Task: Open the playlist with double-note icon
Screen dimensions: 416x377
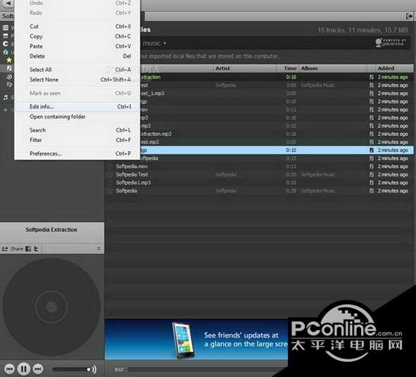Action: point(6,98)
